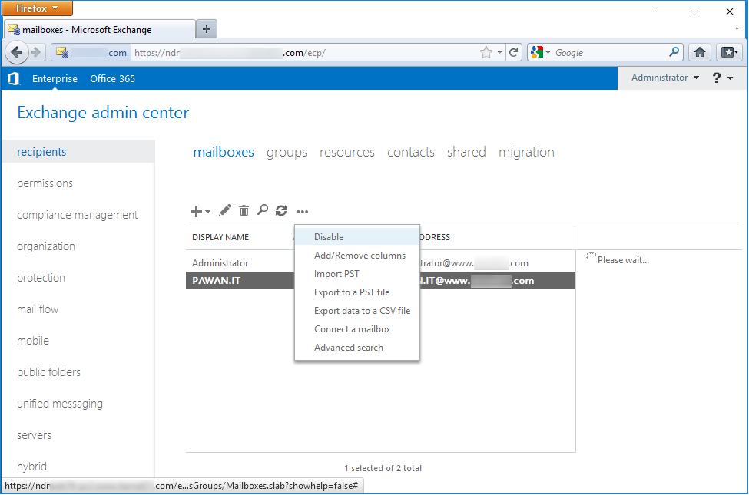
Task: Open a new tab with plus button
Action: click(207, 29)
